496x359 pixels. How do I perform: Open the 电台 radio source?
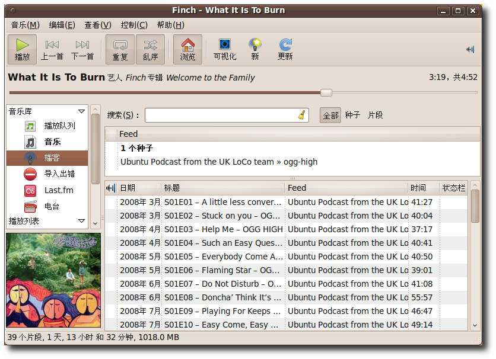pos(47,207)
